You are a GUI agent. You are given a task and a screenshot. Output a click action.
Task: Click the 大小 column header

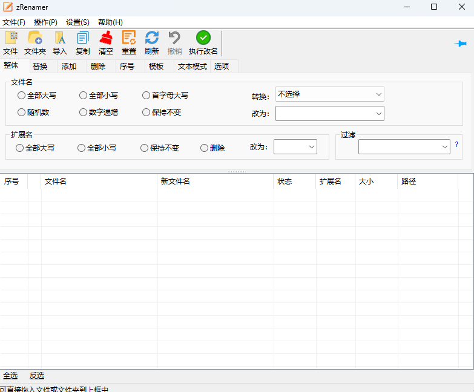point(377,181)
